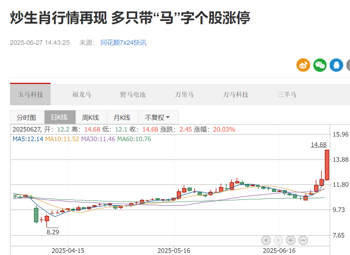Viewport: 350px width, 255px height.
Task: Click price axis label 9.73
Action: click(339, 209)
